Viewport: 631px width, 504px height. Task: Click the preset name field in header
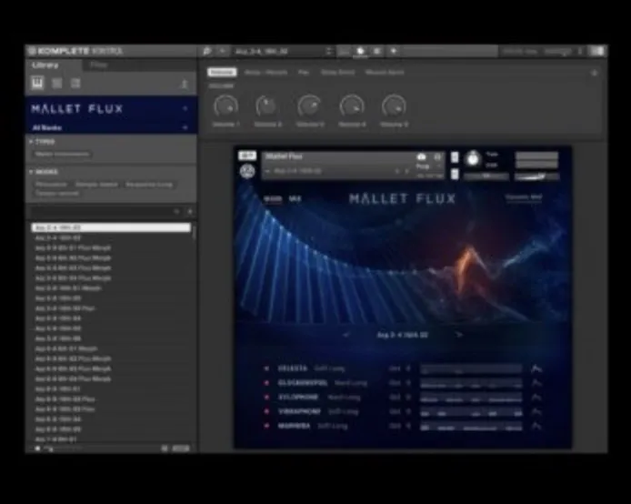(x=277, y=51)
